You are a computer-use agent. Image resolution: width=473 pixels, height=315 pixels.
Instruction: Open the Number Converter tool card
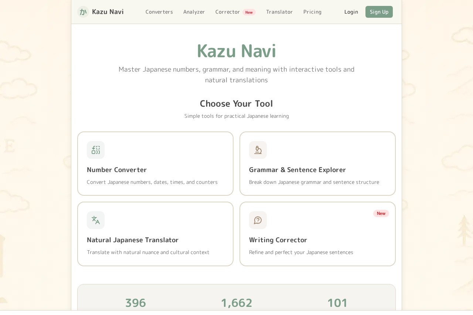coord(155,164)
